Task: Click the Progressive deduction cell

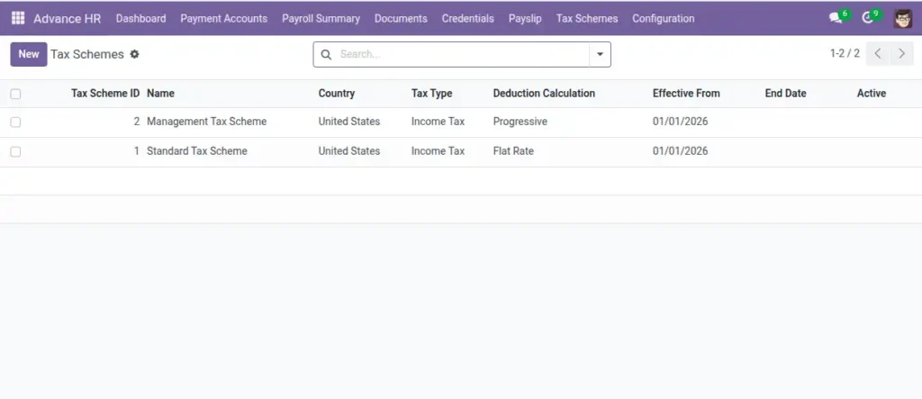Action: pyautogui.click(x=520, y=122)
